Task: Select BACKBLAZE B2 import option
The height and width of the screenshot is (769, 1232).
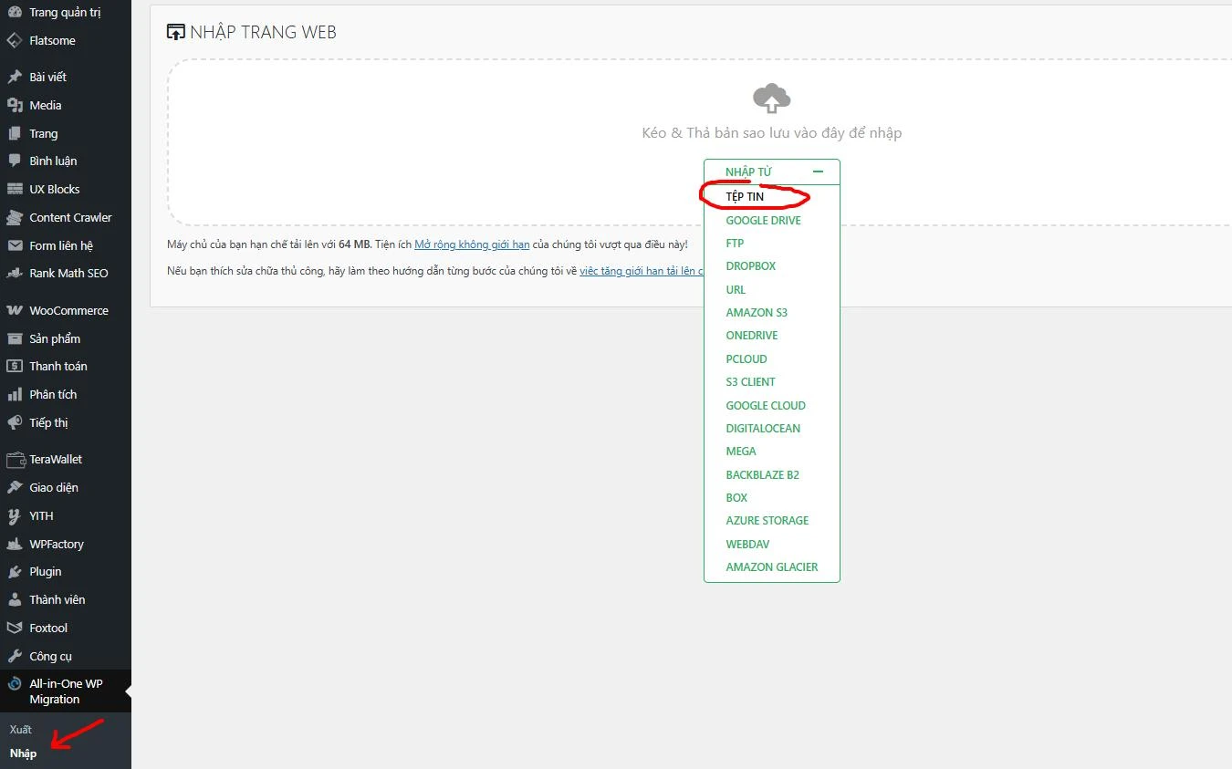Action: [x=762, y=474]
